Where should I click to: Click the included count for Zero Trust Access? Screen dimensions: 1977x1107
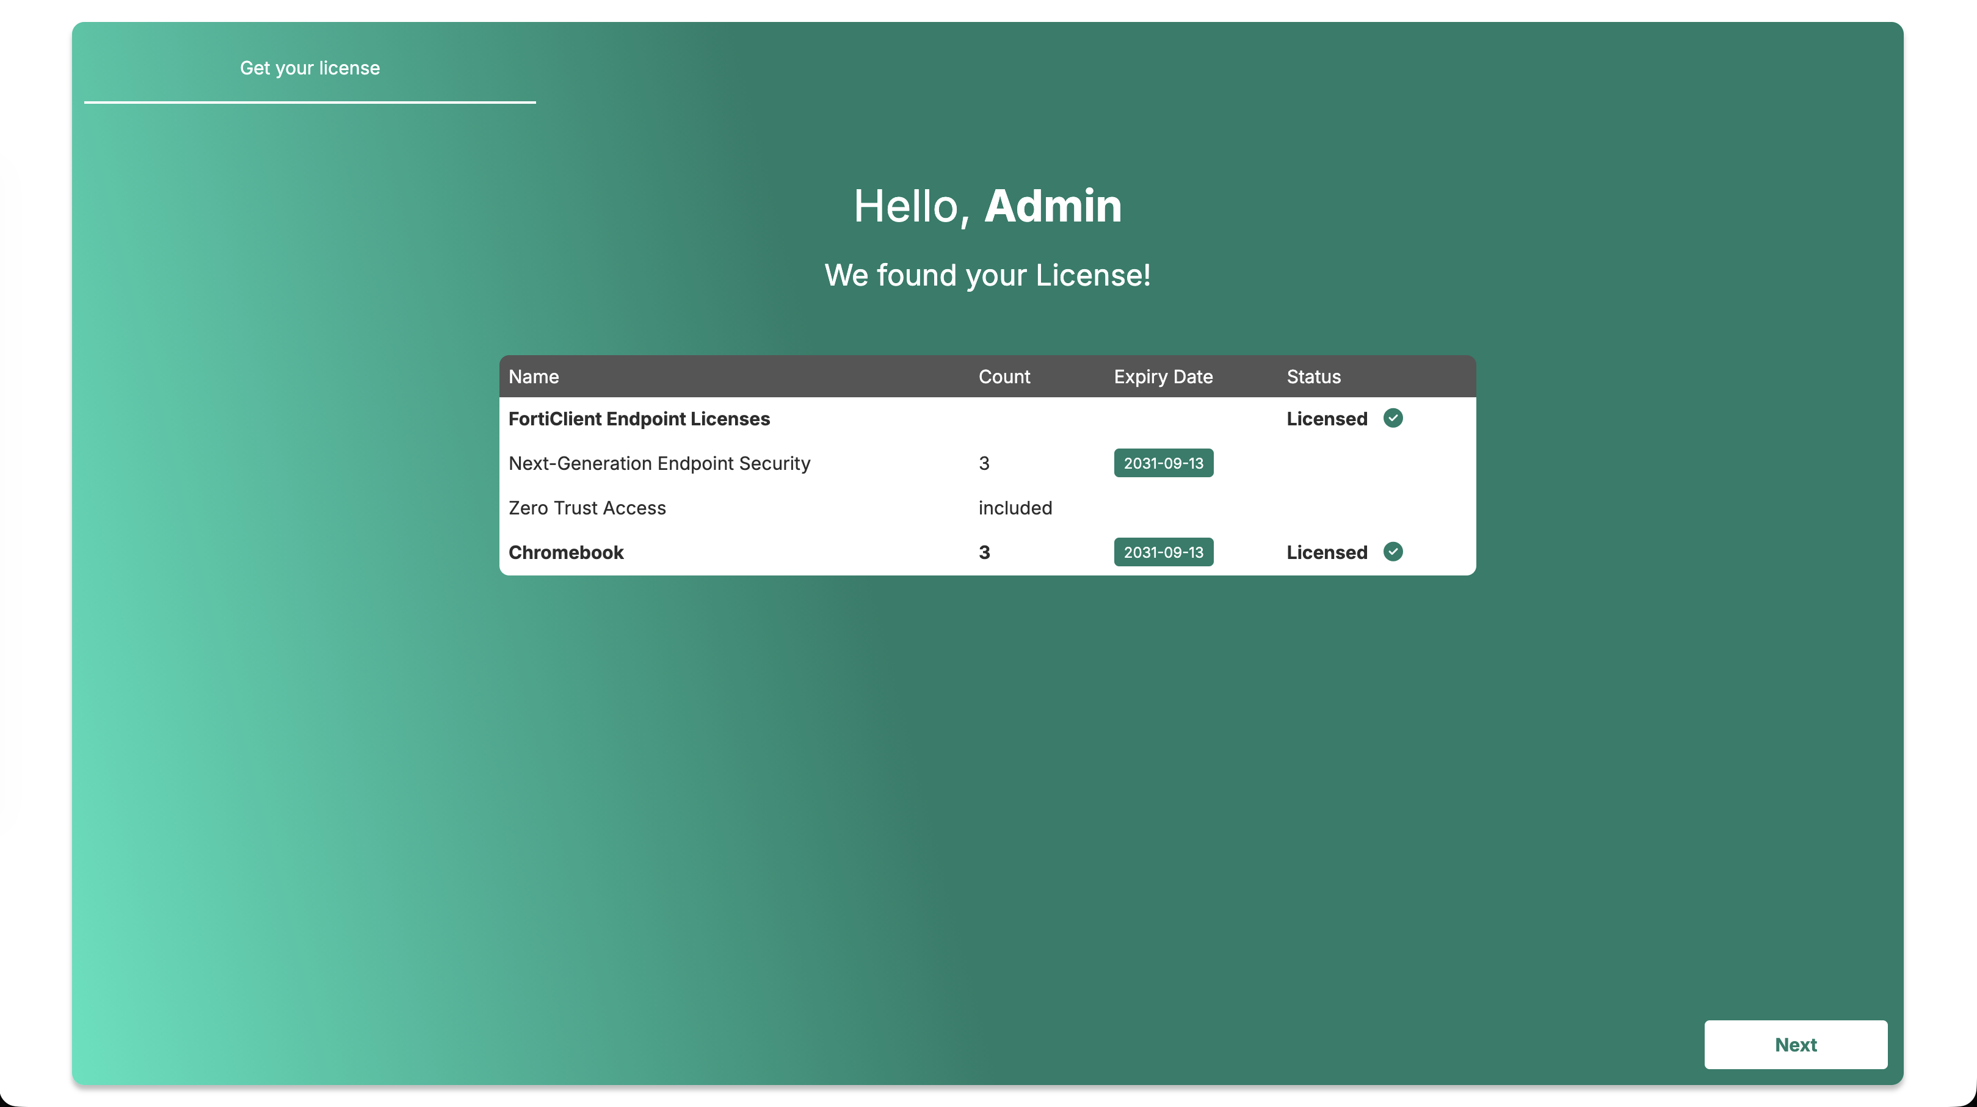1015,508
